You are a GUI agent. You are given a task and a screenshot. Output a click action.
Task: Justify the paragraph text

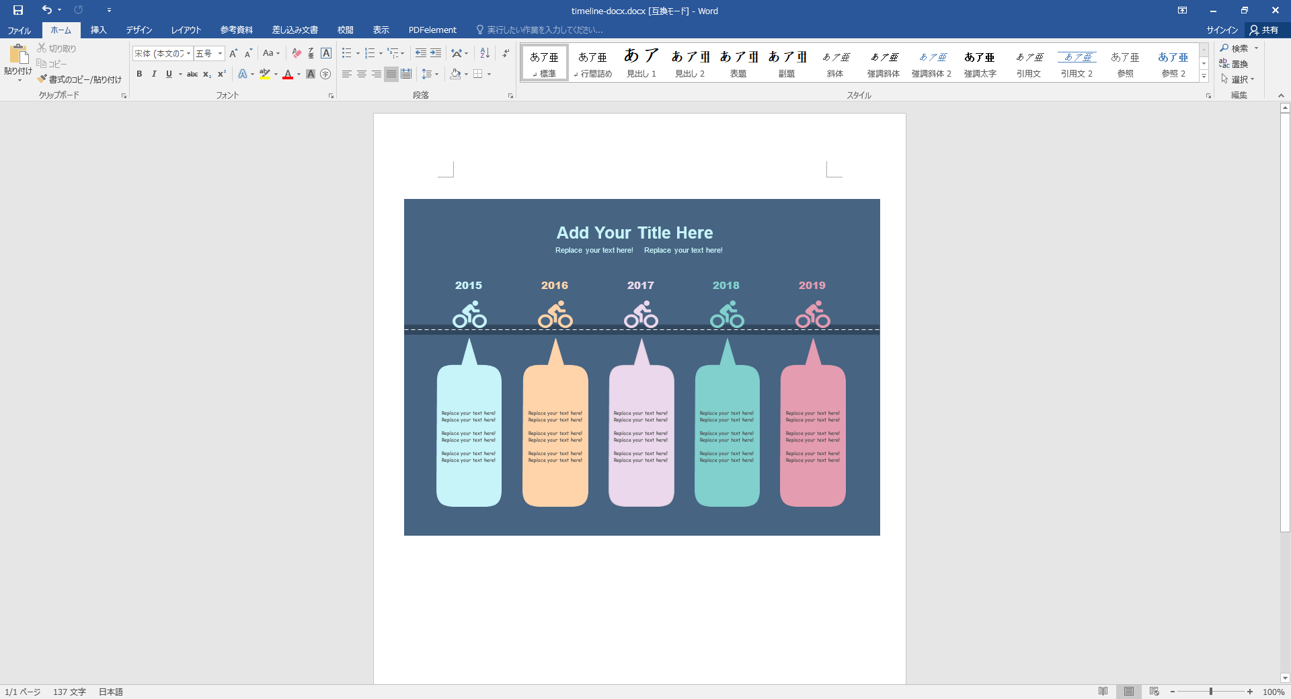(x=391, y=74)
